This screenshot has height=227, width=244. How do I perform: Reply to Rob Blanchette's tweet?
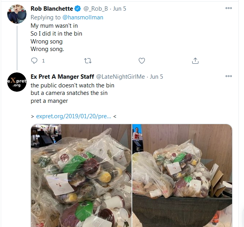click(35, 61)
